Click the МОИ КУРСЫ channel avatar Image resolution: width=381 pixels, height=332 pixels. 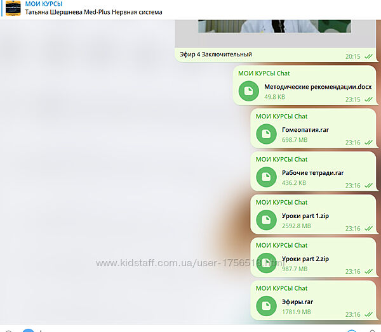(x=13, y=8)
